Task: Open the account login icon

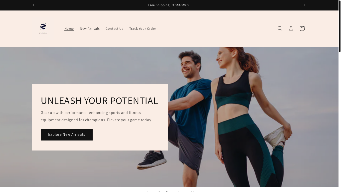Action: [x=291, y=28]
